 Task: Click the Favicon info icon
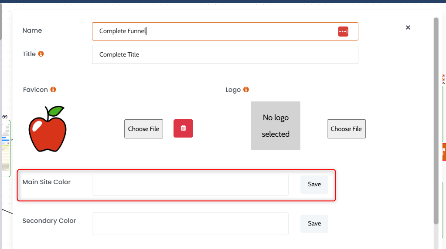(x=53, y=90)
